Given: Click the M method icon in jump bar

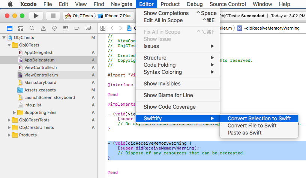Looking at the screenshot, I should pos(240,28).
